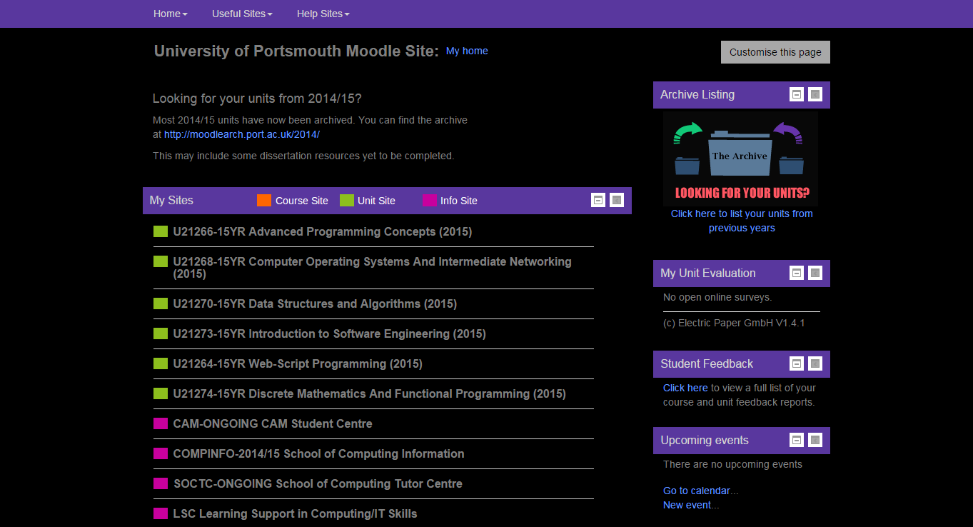Image resolution: width=973 pixels, height=527 pixels.
Task: Click the orange Course Site color swatch
Action: [263, 201]
